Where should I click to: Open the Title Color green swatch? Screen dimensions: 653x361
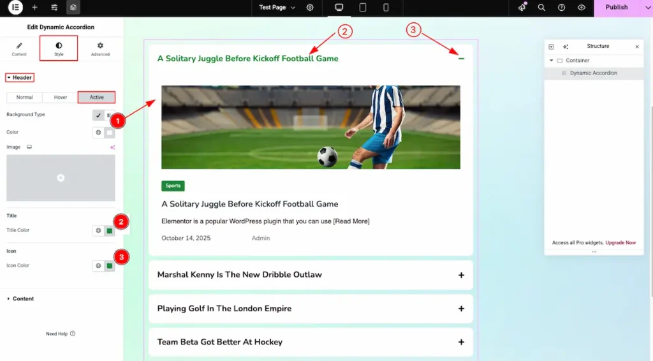pos(110,231)
